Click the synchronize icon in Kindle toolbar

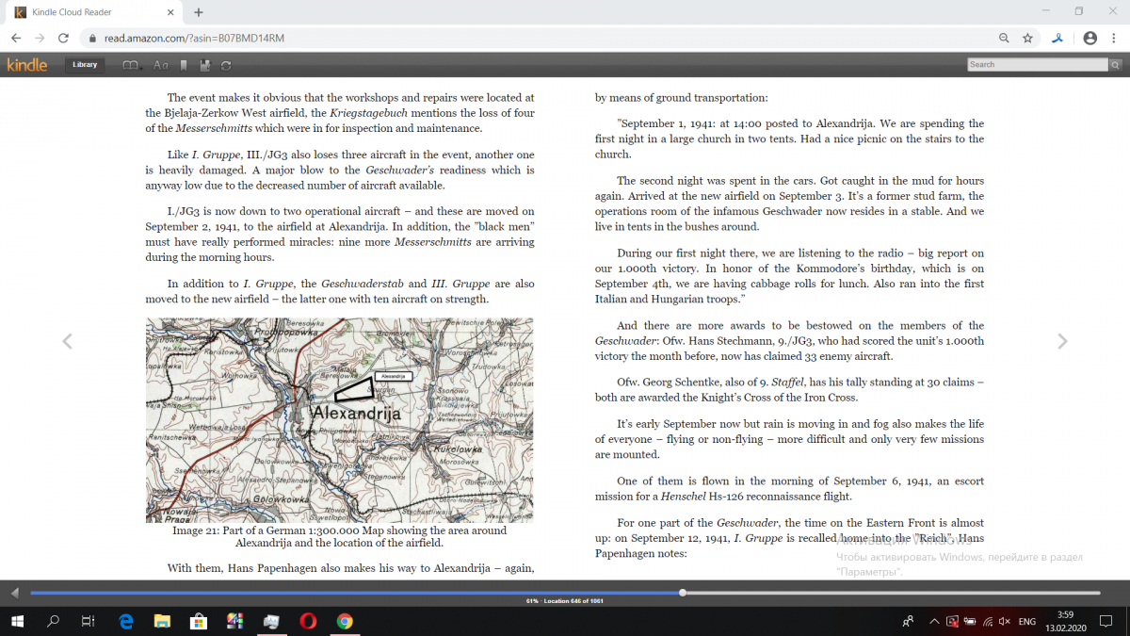[226, 65]
